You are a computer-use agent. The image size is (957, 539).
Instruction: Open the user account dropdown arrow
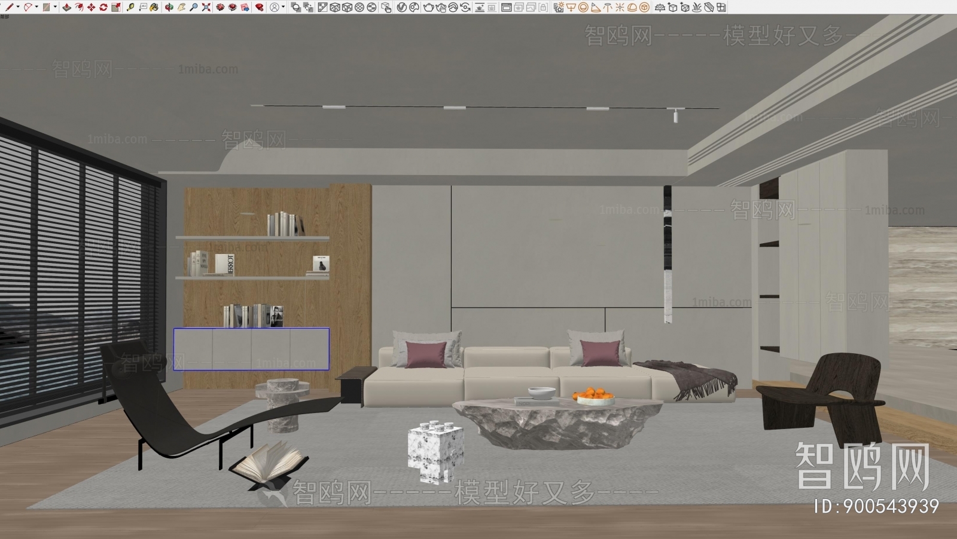click(x=284, y=7)
